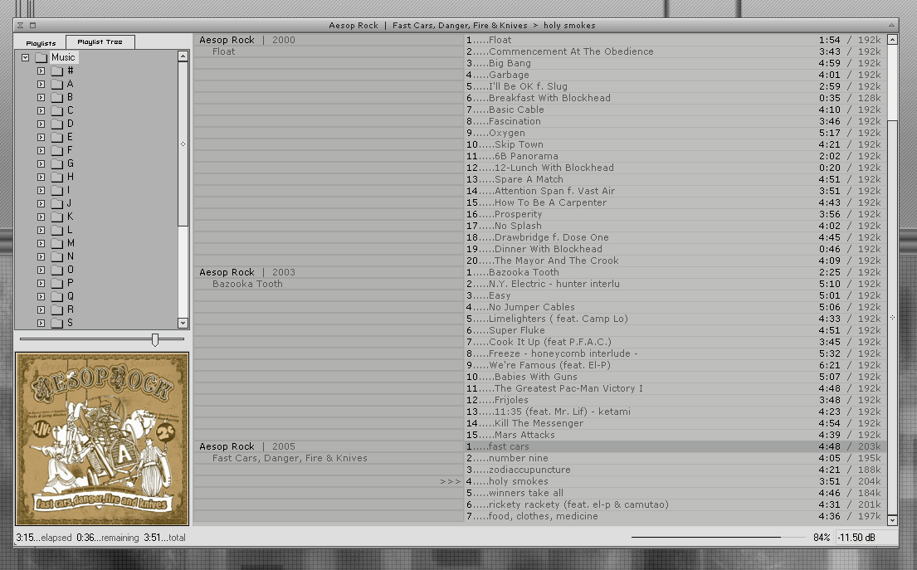Collapse the Music tree node
This screenshot has height=570, width=917.
(26, 57)
